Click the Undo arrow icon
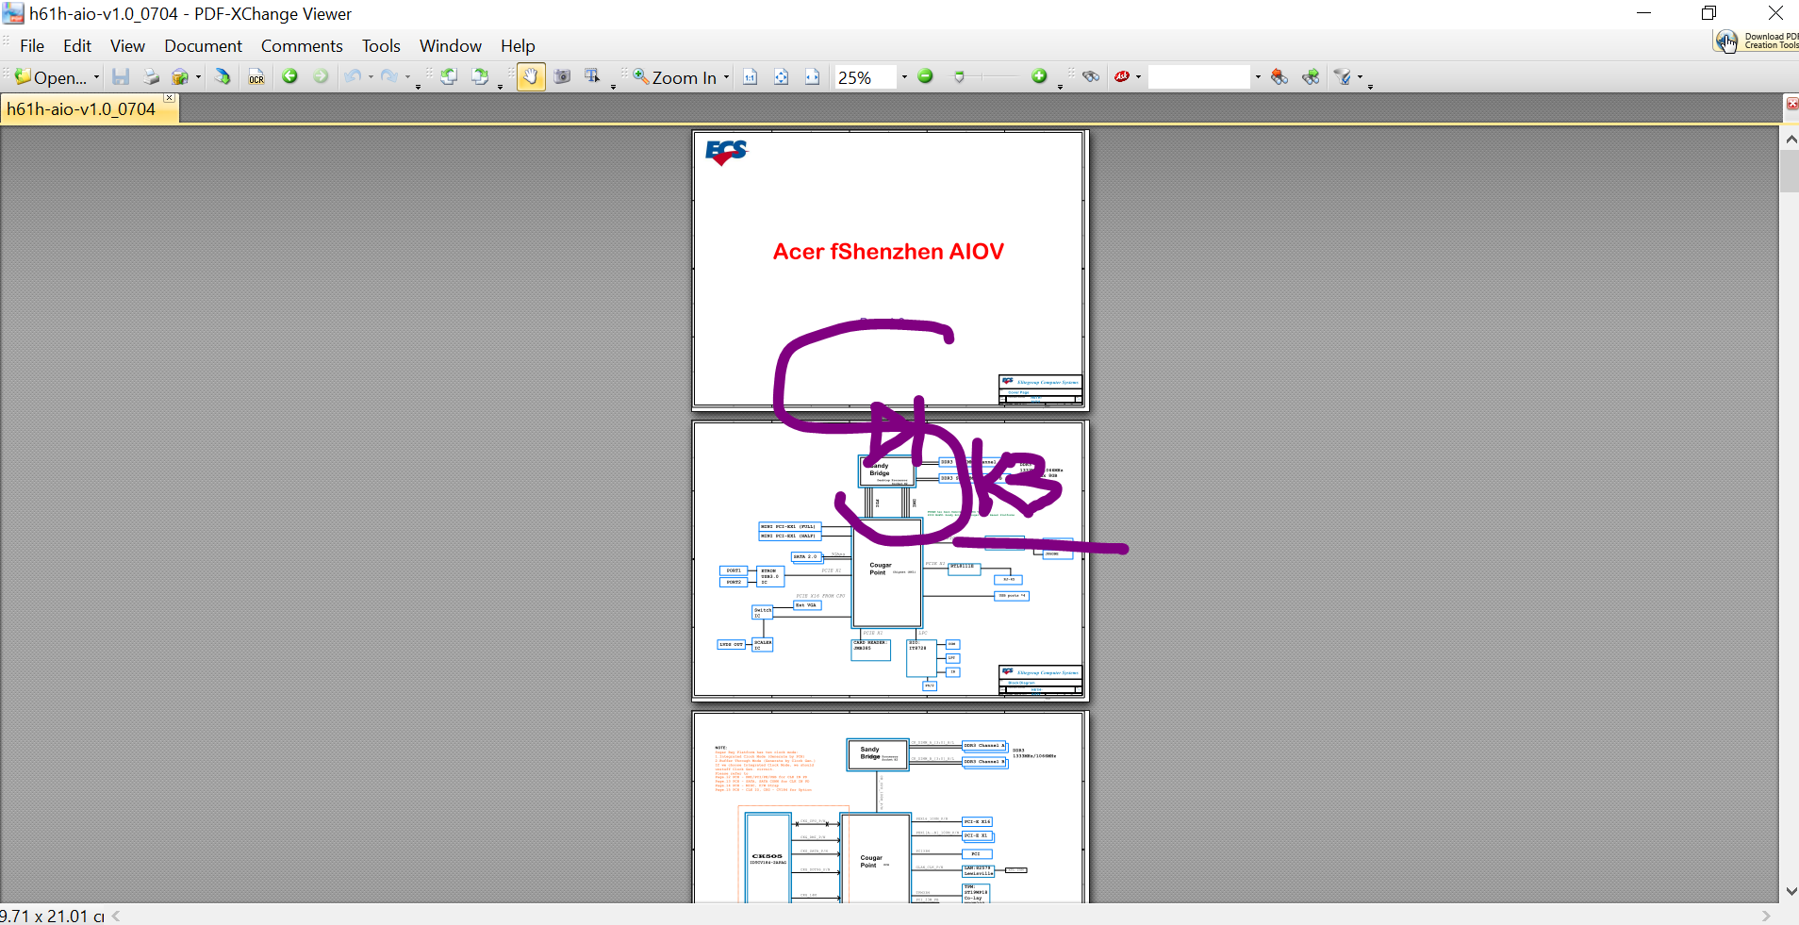 [353, 77]
